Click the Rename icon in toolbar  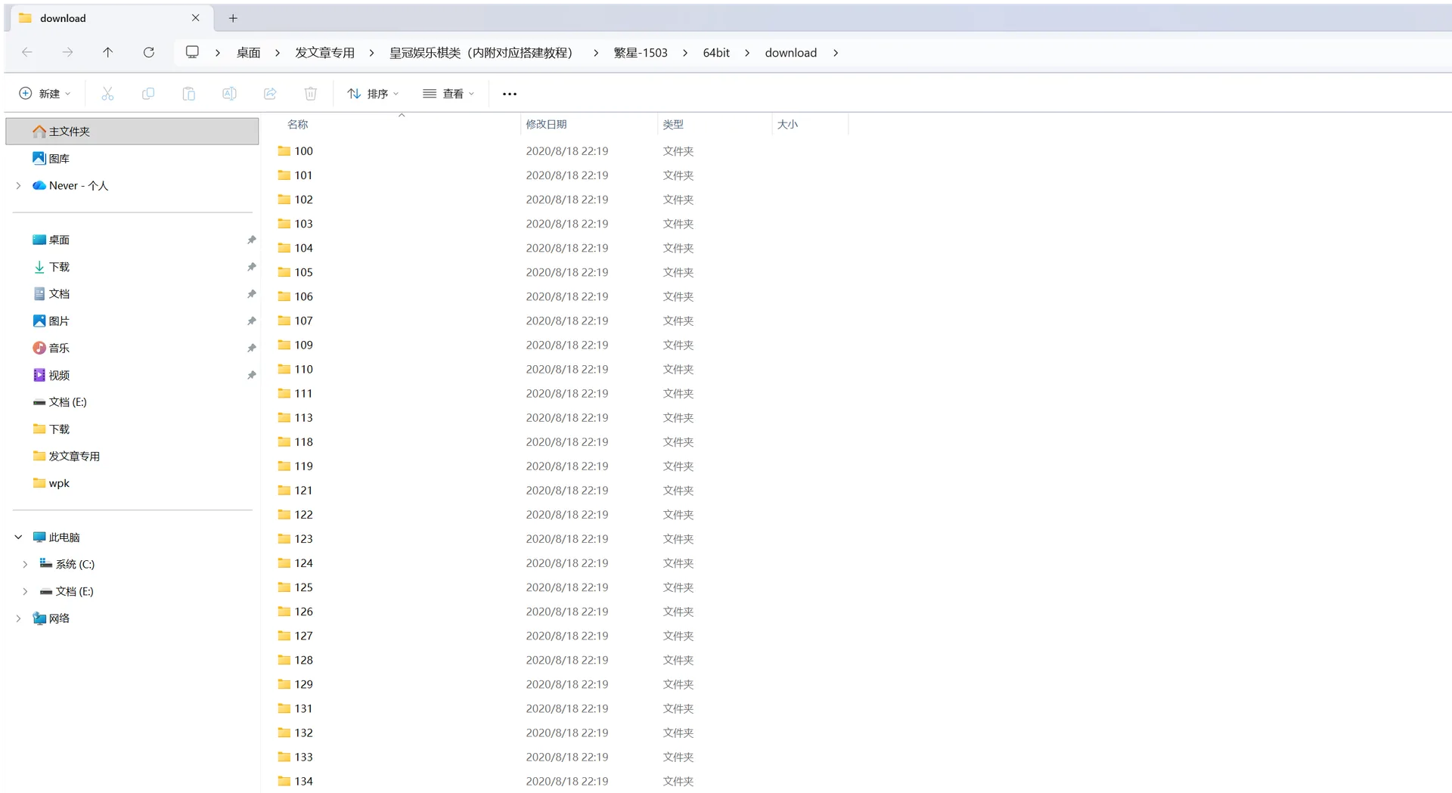(x=229, y=94)
